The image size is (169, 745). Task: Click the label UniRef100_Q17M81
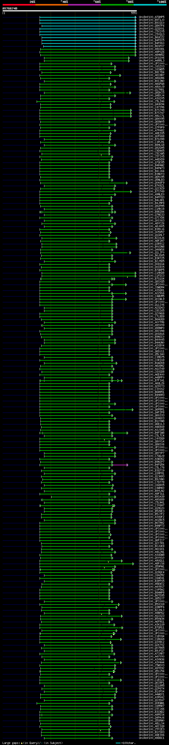(152, 90)
